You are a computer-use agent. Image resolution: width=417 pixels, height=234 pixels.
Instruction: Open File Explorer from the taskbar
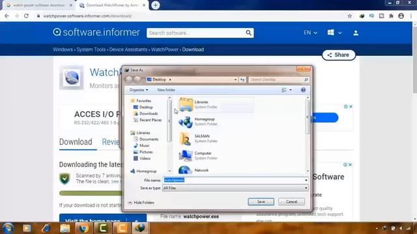click(65, 228)
